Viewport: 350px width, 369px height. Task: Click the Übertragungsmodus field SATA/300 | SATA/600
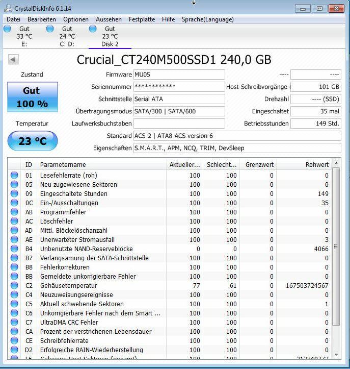click(x=179, y=111)
